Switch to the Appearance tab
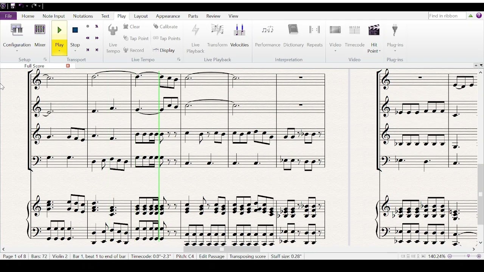484x272 pixels. click(x=168, y=16)
